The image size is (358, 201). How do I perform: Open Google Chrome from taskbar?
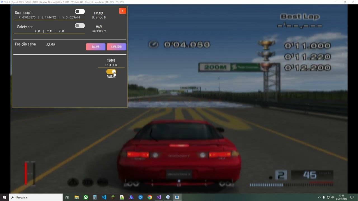pyautogui.click(x=150, y=197)
